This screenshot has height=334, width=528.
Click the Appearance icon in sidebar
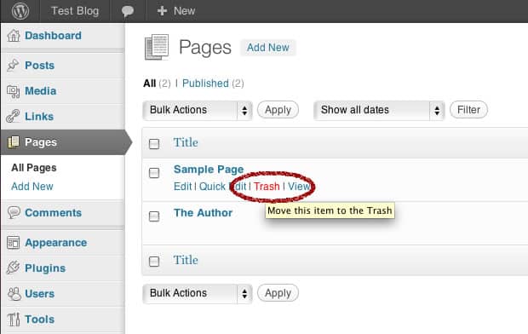[x=13, y=243]
